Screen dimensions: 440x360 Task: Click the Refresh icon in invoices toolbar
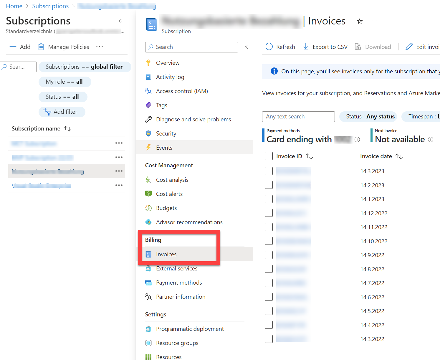(269, 47)
